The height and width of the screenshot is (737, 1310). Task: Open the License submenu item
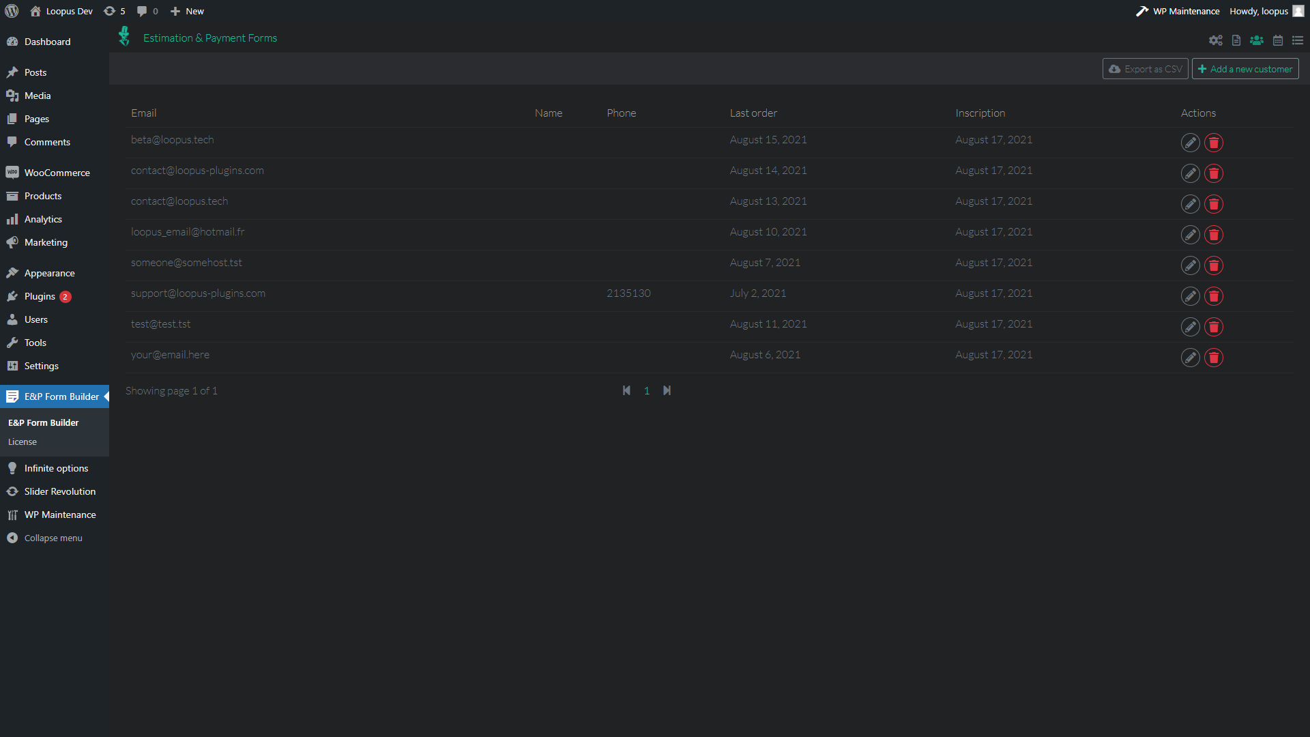(x=23, y=442)
